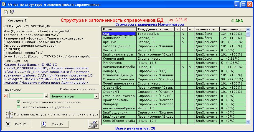Select the 'СтавкаНП' field cell
Viewport: 254px width, 132px height.
coord(119,92)
